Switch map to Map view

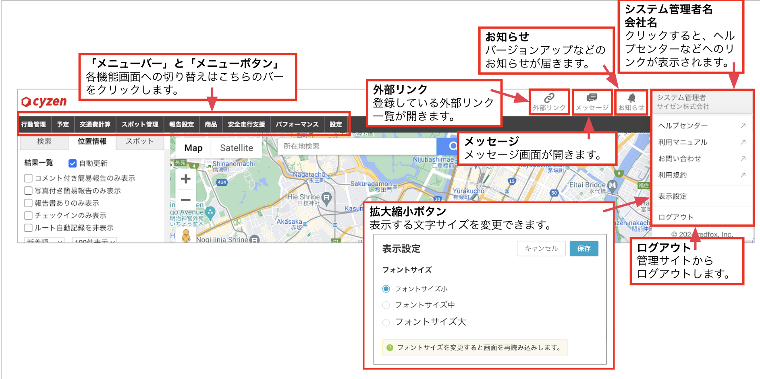pos(193,148)
